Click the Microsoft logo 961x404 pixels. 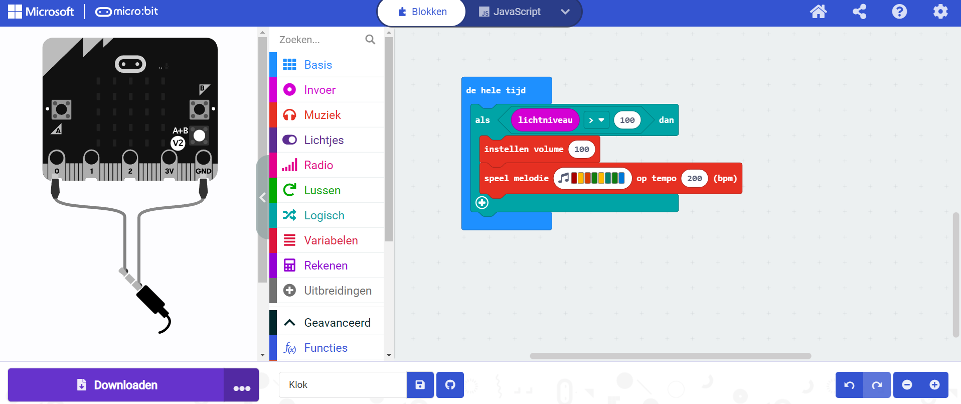coord(41,12)
